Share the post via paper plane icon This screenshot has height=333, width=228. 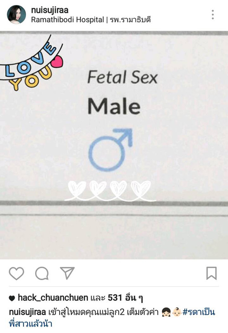pyautogui.click(x=67, y=273)
